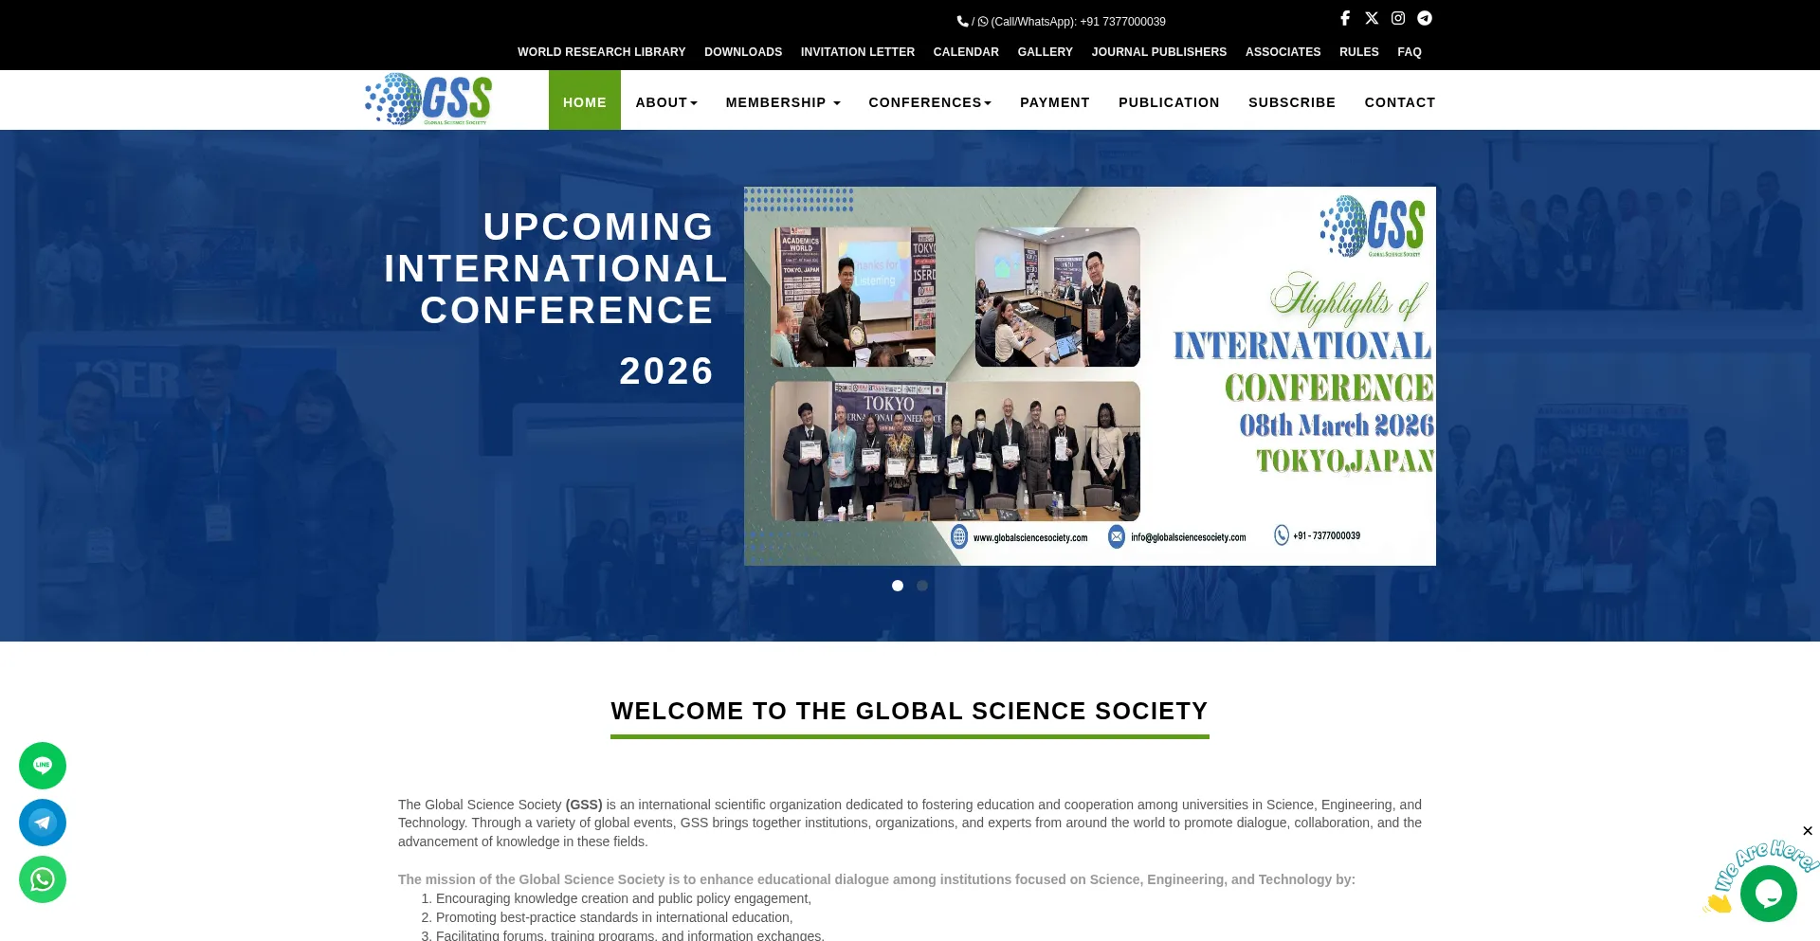
Task: Click the +91 7377000039 phone number in header
Action: tap(1122, 22)
